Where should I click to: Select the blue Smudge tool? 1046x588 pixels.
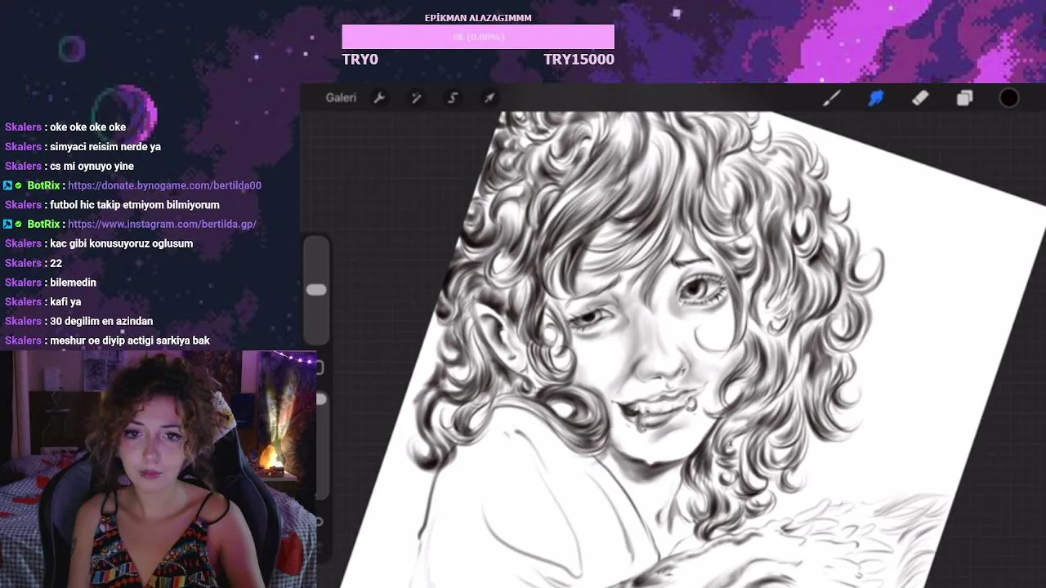876,98
